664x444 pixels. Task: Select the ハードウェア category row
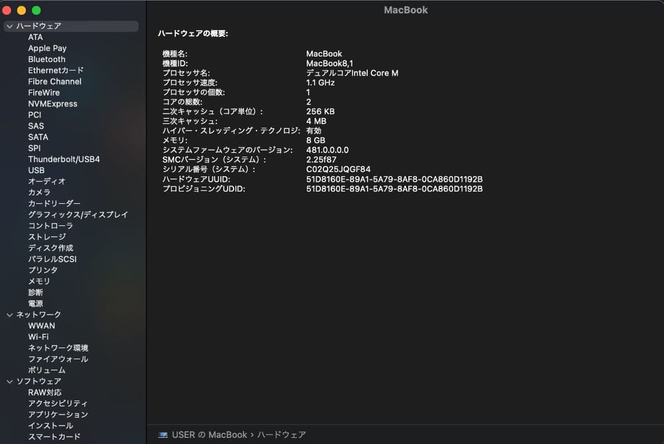[71, 26]
